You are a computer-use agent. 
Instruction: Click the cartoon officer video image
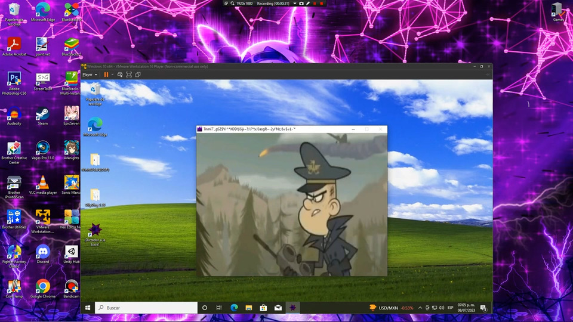point(292,205)
